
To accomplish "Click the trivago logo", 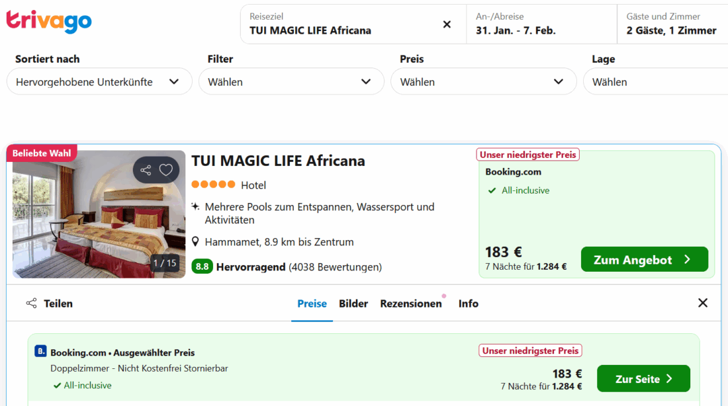I will tap(48, 21).
